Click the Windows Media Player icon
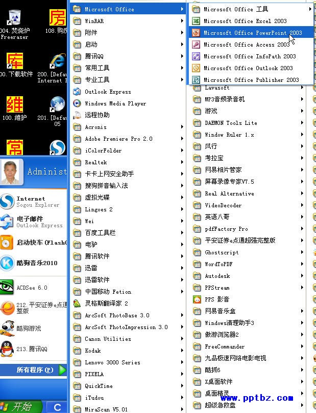The width and height of the screenshot is (316, 413). pos(77,103)
